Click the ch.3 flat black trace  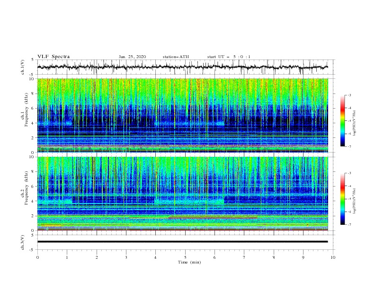point(182,242)
